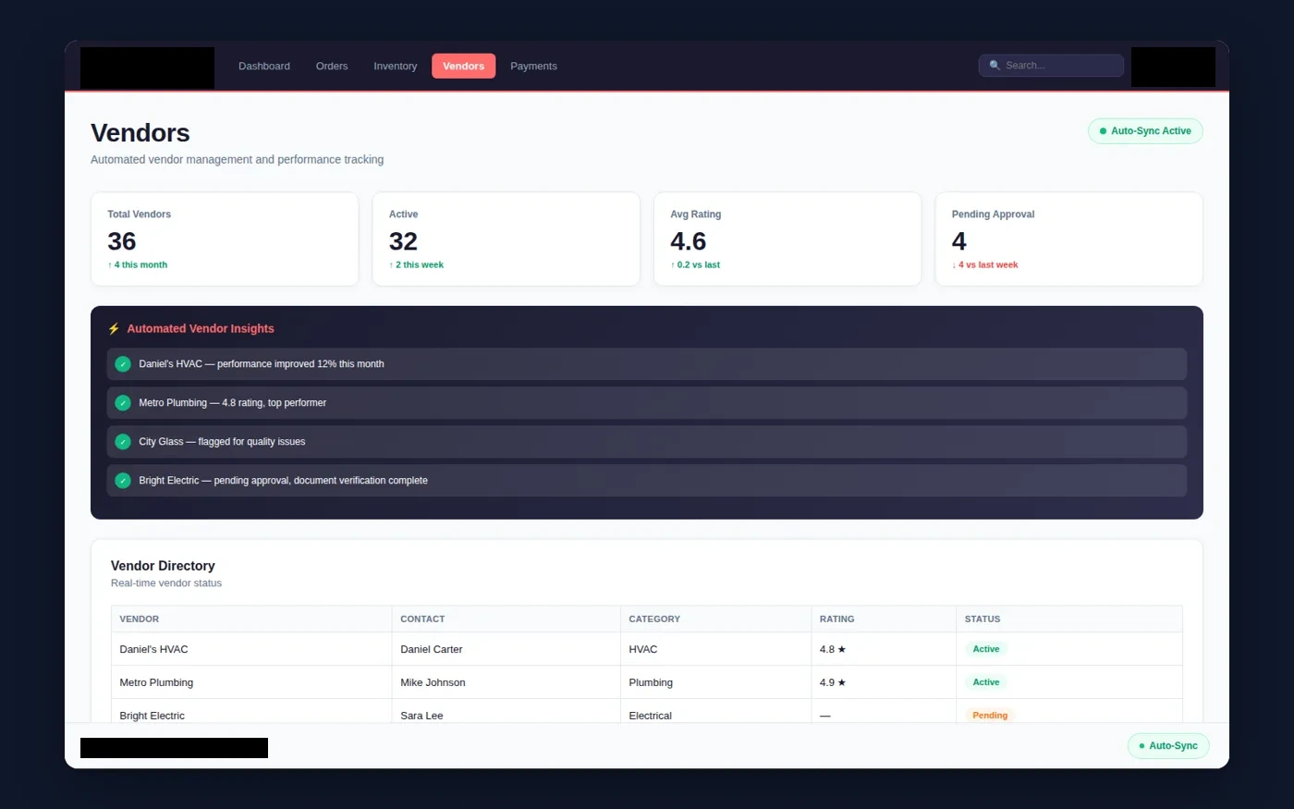The image size is (1294, 809).
Task: Open the Active vendors card
Action: (x=506, y=239)
